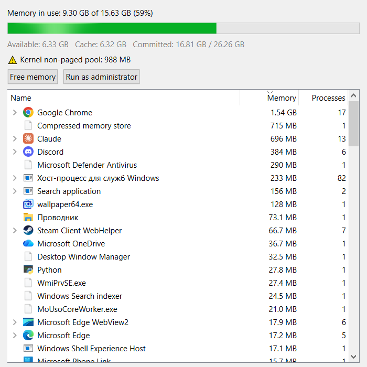Select the Проводник process name

(x=58, y=218)
